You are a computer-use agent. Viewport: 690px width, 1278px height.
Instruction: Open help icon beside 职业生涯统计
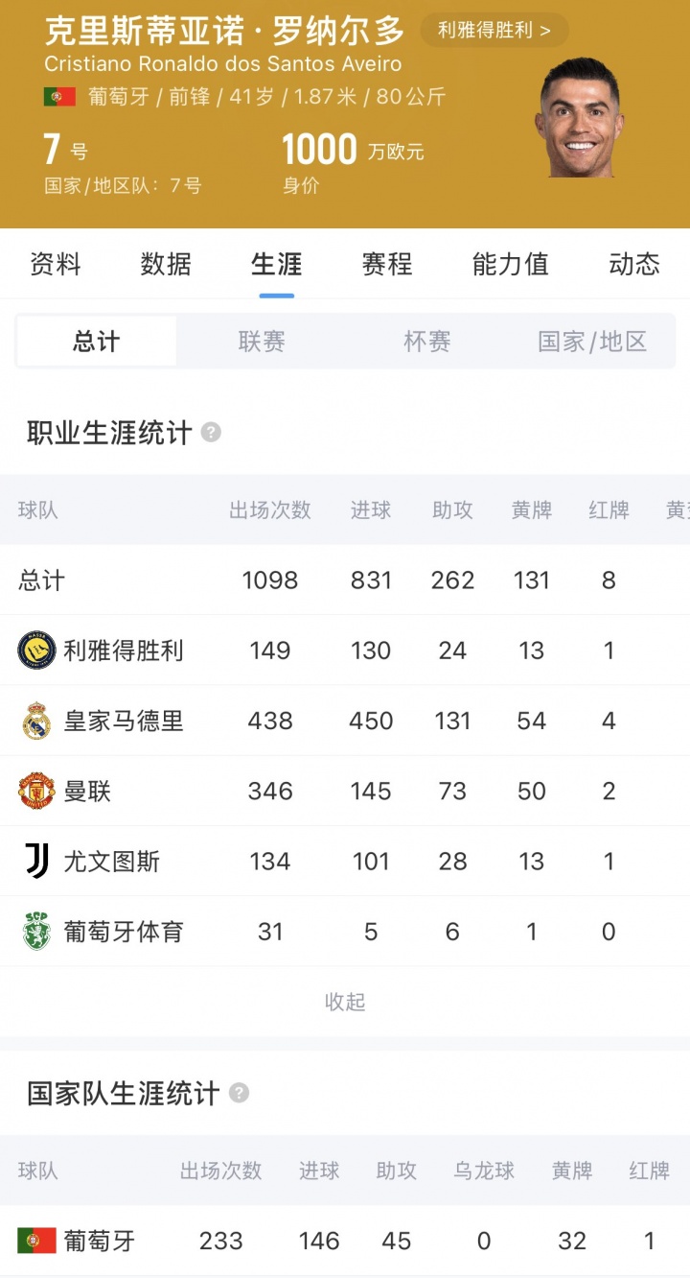click(211, 433)
